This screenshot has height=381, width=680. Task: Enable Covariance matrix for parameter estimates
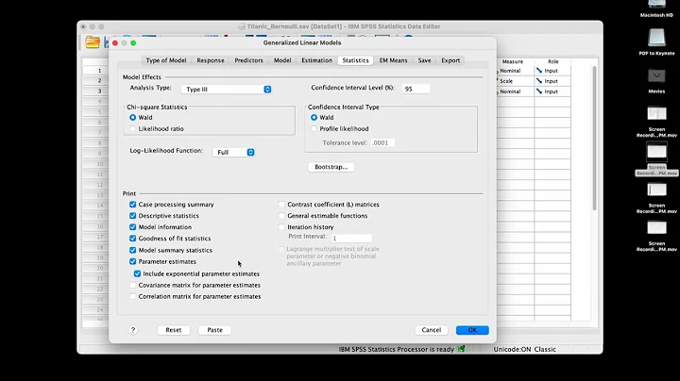[x=133, y=285]
